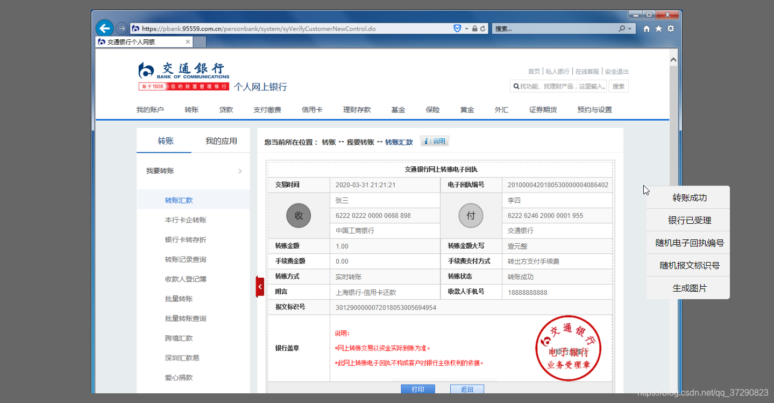Click the 返回 button
The image size is (774, 403).
tap(467, 389)
